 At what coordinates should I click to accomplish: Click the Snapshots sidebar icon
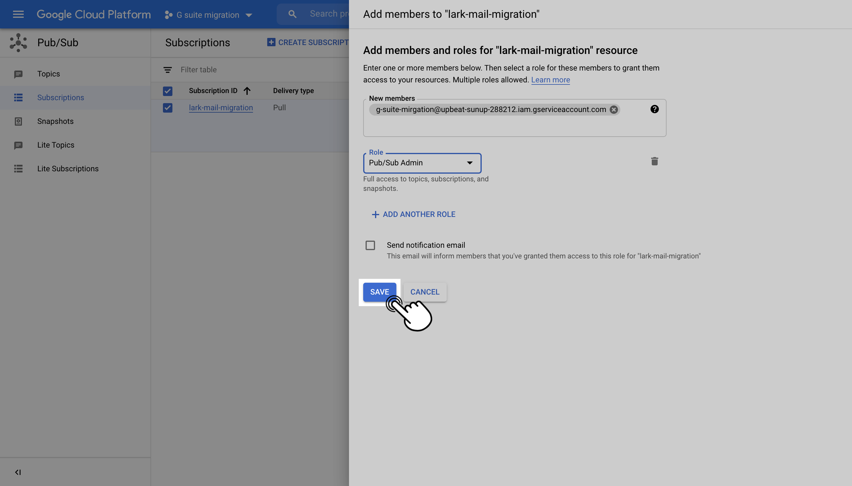click(18, 121)
